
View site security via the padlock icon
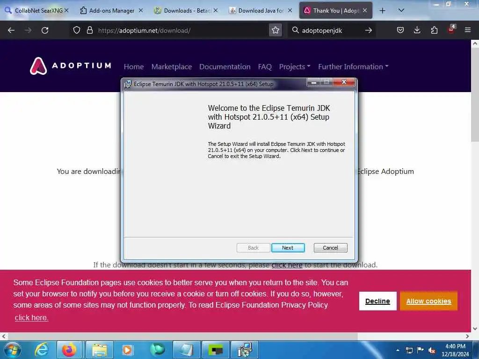point(89,30)
